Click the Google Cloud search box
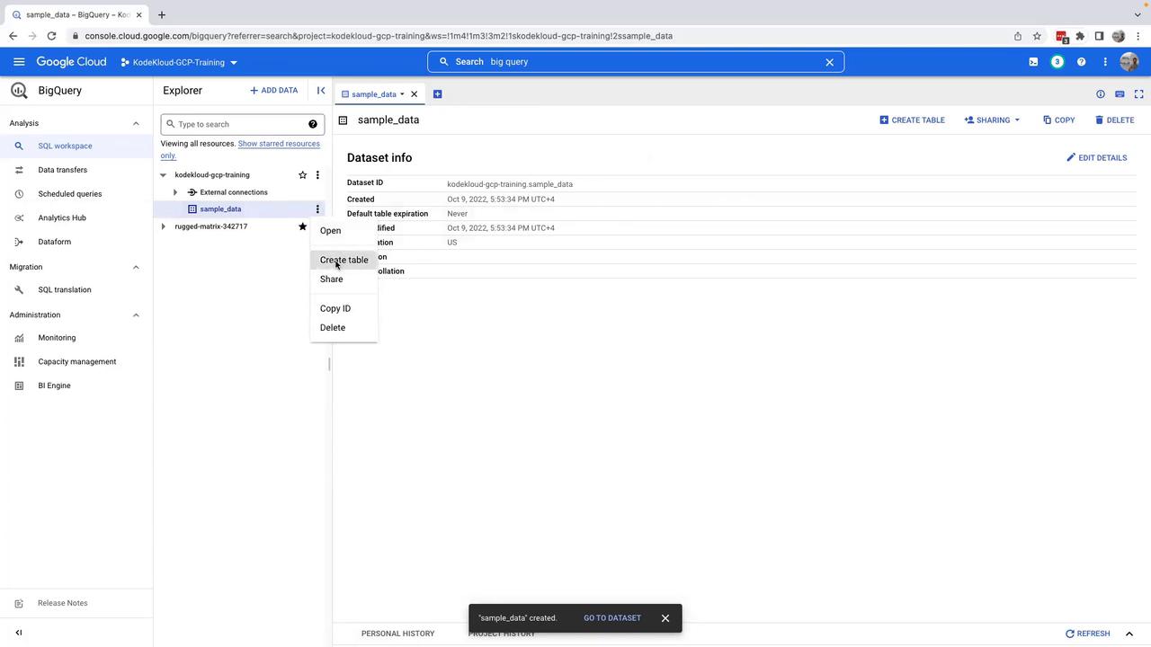Screen dimensions: 1151x647 tap(636, 62)
